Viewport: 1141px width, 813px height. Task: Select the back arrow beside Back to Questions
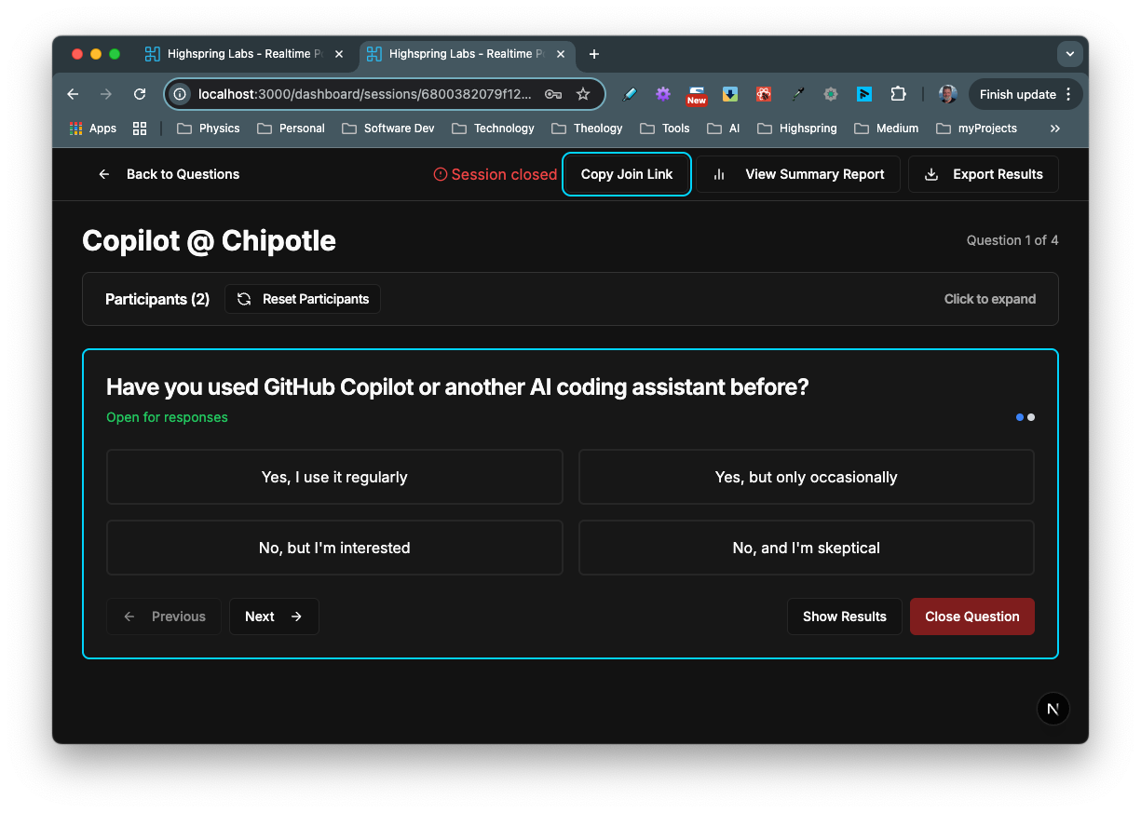[x=103, y=174]
